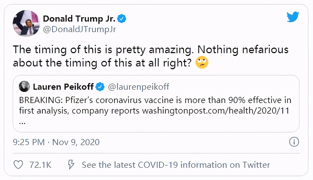Open the info icon beside the timestamp
The width and height of the screenshot is (313, 180).
coord(294,142)
